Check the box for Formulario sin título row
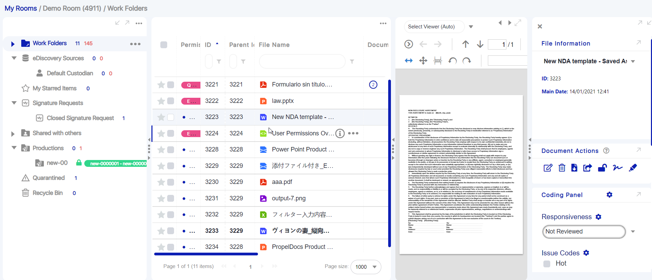 (171, 84)
